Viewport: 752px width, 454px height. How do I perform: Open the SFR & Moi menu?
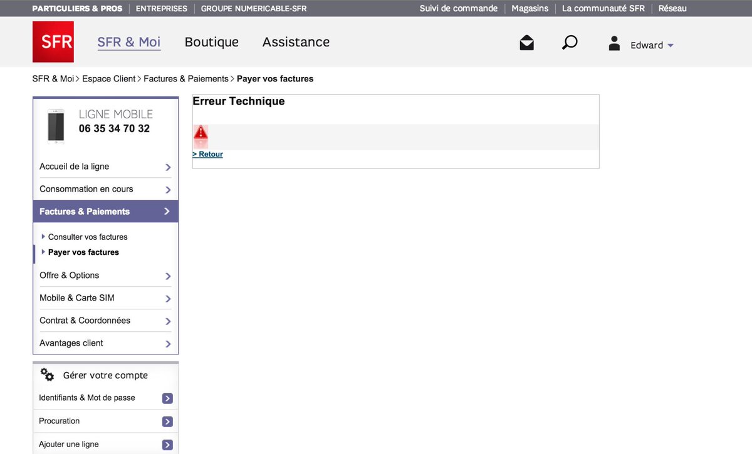(x=129, y=42)
